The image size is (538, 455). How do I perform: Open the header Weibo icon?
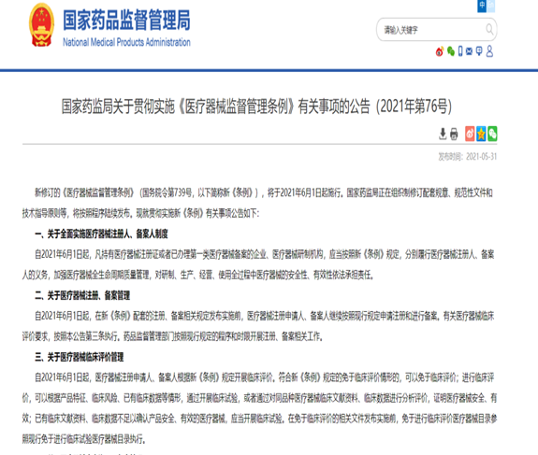point(440,51)
